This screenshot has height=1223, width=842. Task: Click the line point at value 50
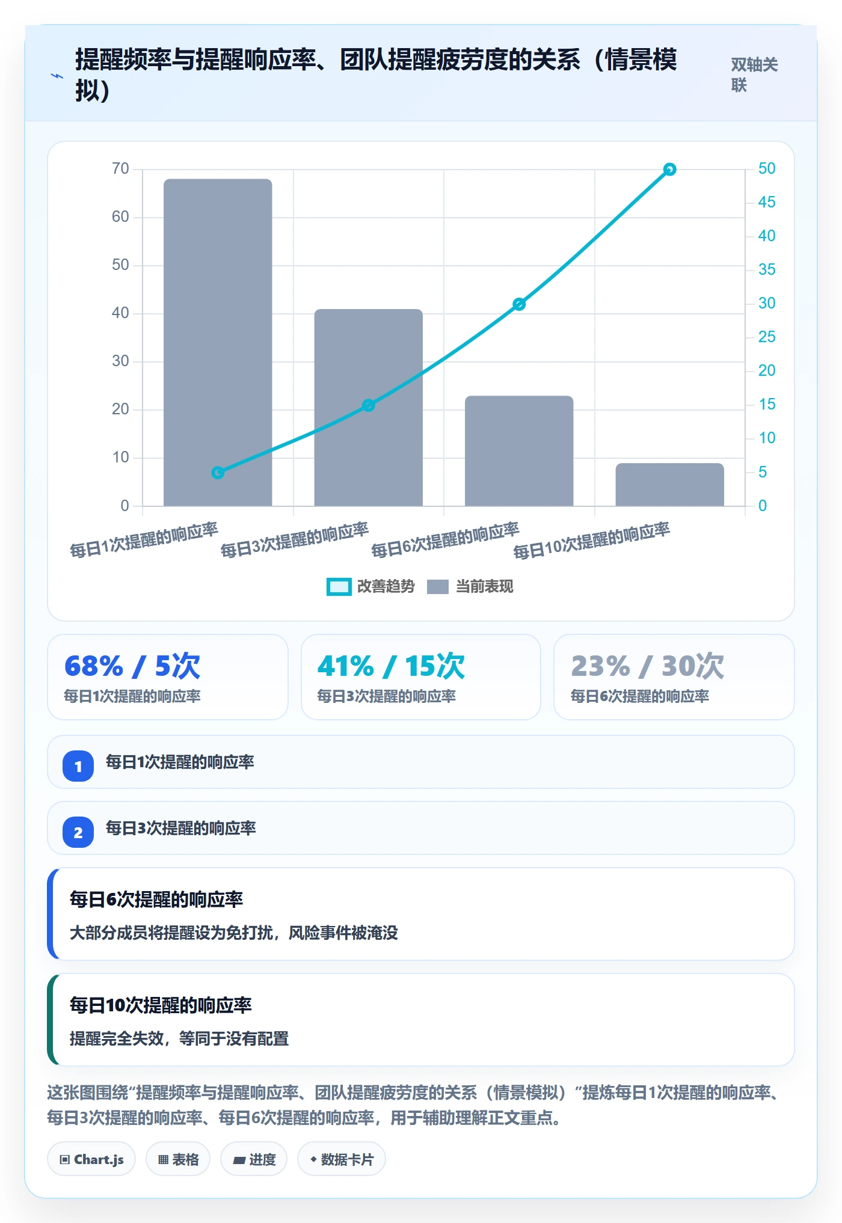coord(669,170)
